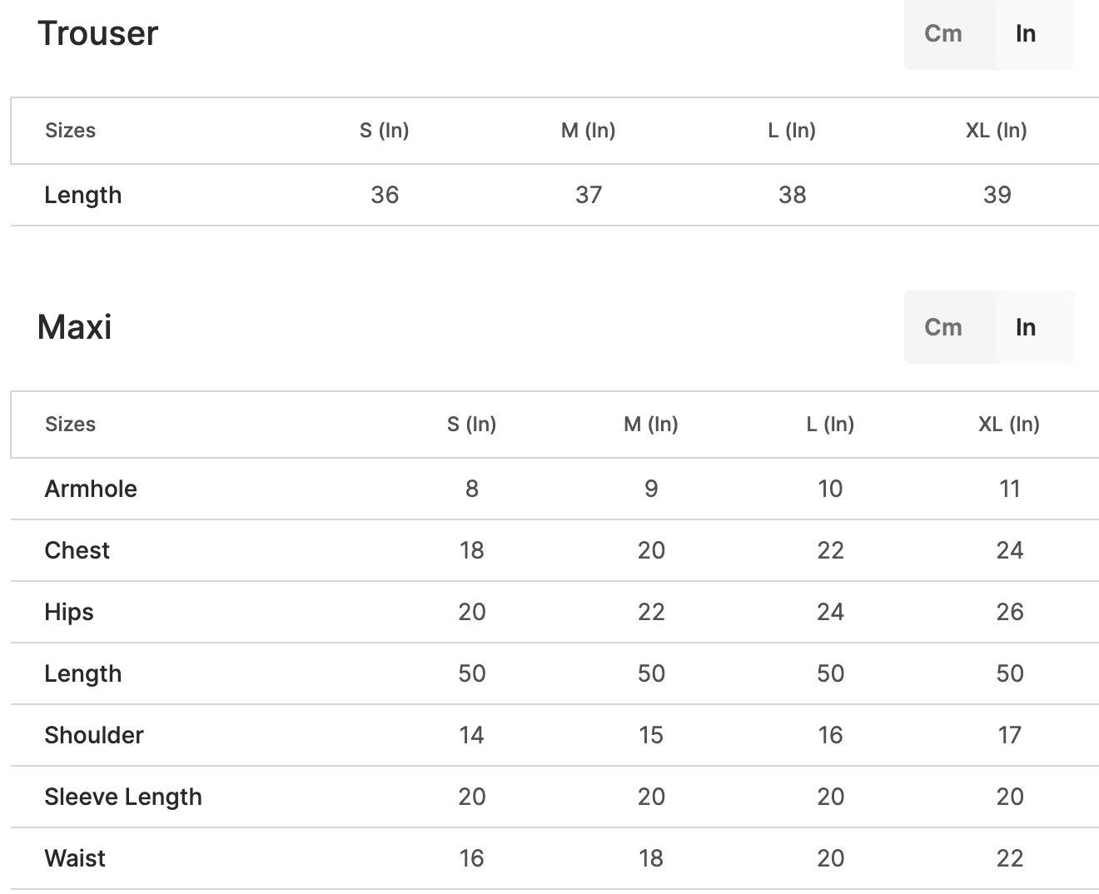This screenshot has height=894, width=1099.
Task: Select the Trouser Length value 37
Action: pos(588,195)
